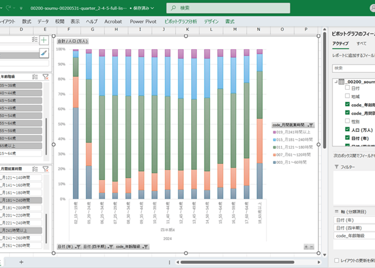Viewport: 375px width, 268px height.
Task: Click the horizontal scrollbar thumb
Action: pyautogui.click(x=237, y=262)
